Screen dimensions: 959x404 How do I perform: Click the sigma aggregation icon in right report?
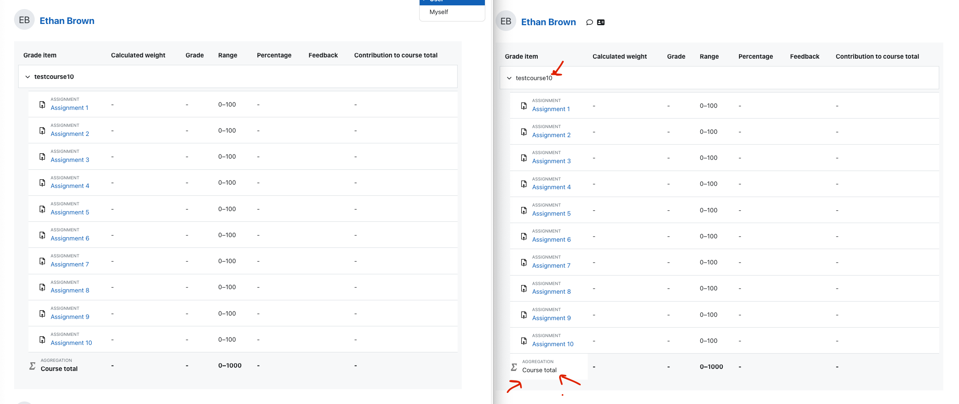pos(514,367)
